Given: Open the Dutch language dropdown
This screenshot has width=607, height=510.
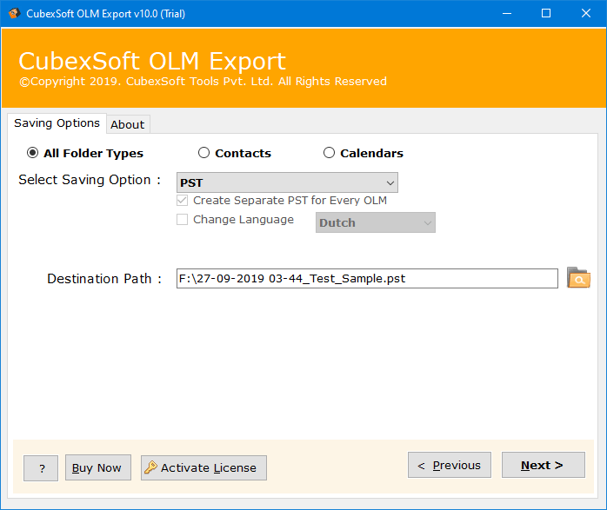Looking at the screenshot, I should (x=375, y=222).
